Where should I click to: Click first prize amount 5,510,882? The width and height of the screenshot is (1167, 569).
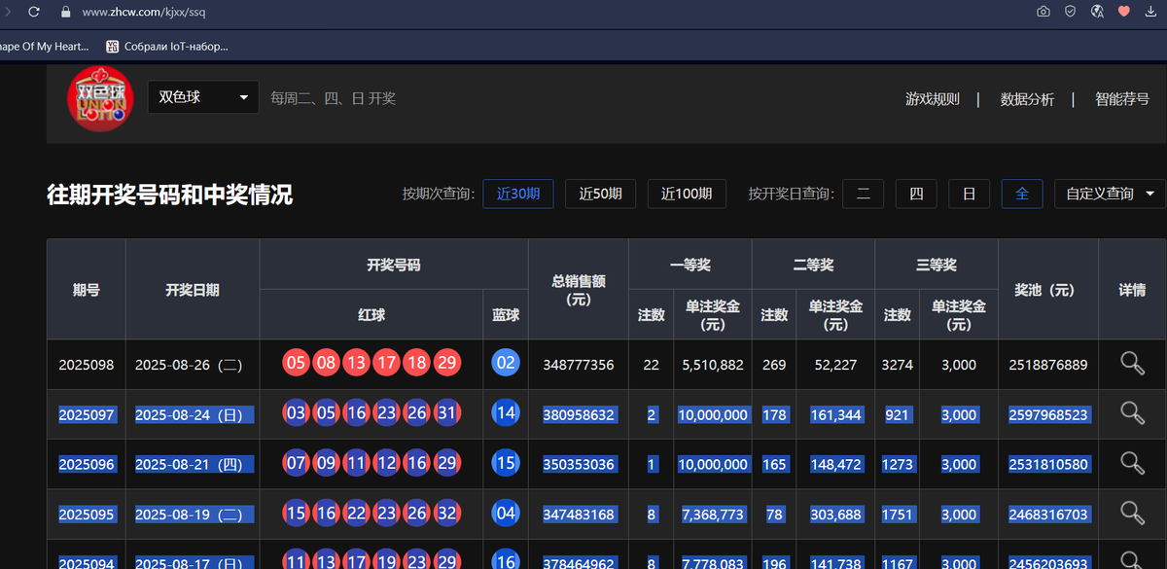(x=713, y=365)
